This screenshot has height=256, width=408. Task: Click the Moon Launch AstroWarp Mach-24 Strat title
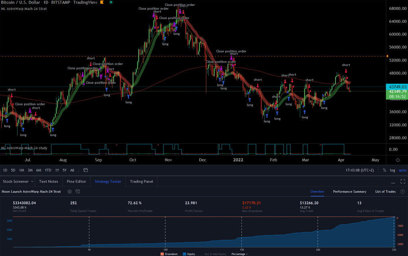point(31,192)
